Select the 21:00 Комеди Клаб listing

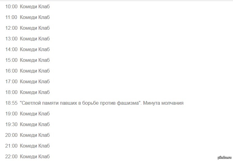[28, 146]
